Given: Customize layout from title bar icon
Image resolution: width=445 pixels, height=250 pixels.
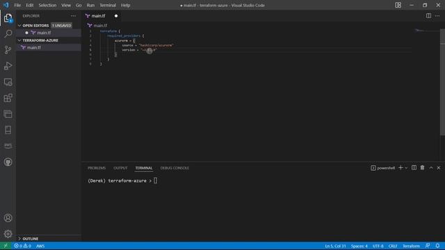Looking at the screenshot, I should click(x=398, y=5).
